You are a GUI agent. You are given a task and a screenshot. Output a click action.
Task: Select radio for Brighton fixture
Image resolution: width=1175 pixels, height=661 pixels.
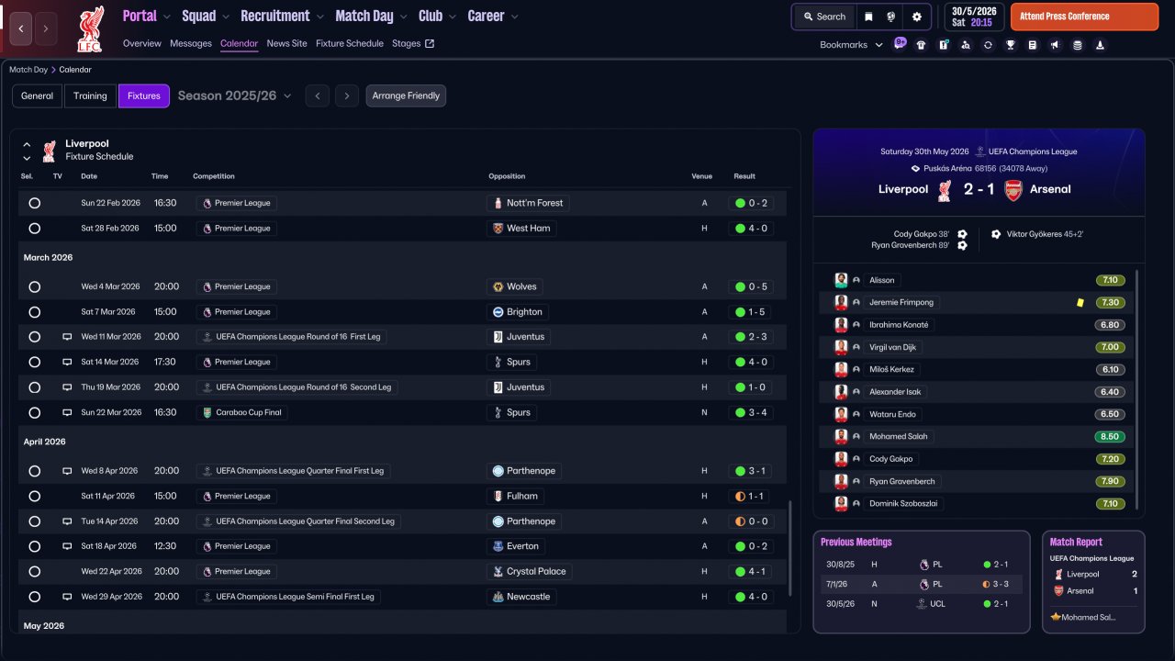point(35,312)
